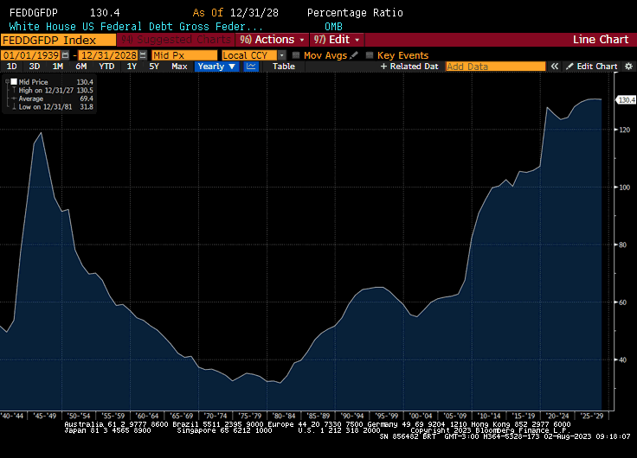
Task: Click the '45-'49 x-axis label
Action: 45,416
